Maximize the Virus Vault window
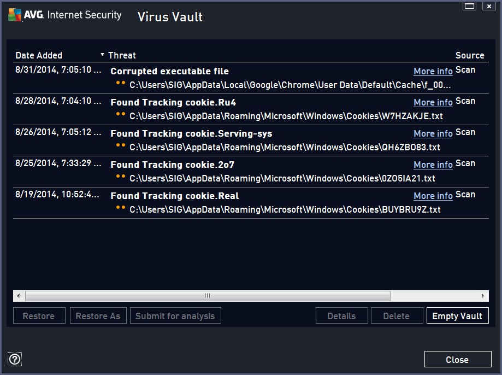502x375 pixels. click(x=470, y=6)
